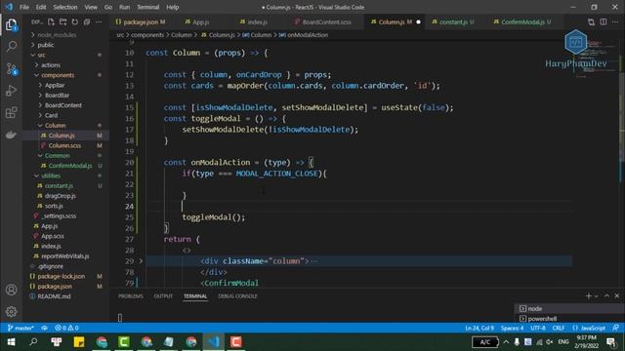The height and width of the screenshot is (351, 625).
Task: Change encoding via UTF-8 status item
Action: pyautogui.click(x=538, y=328)
